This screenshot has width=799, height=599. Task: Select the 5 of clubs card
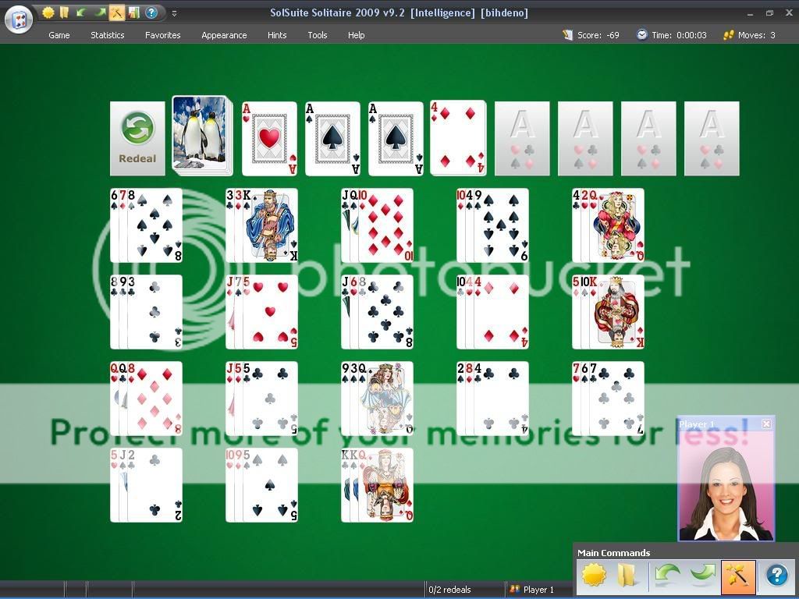270,399
